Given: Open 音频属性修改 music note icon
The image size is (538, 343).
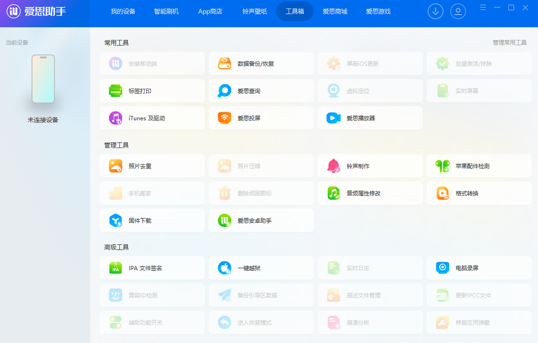Looking at the screenshot, I should click(334, 193).
